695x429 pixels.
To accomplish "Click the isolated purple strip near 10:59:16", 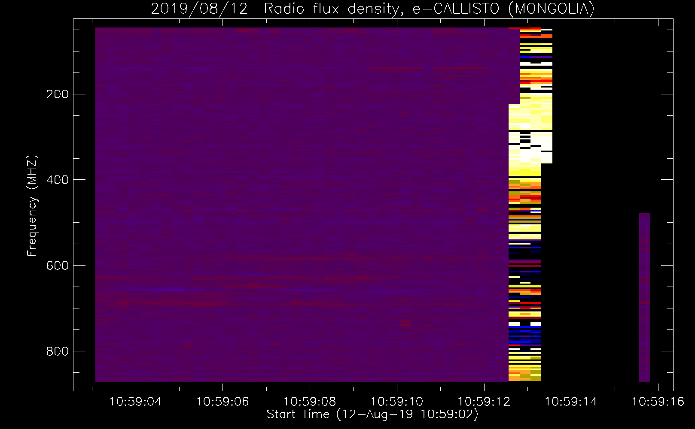I will 645,298.
